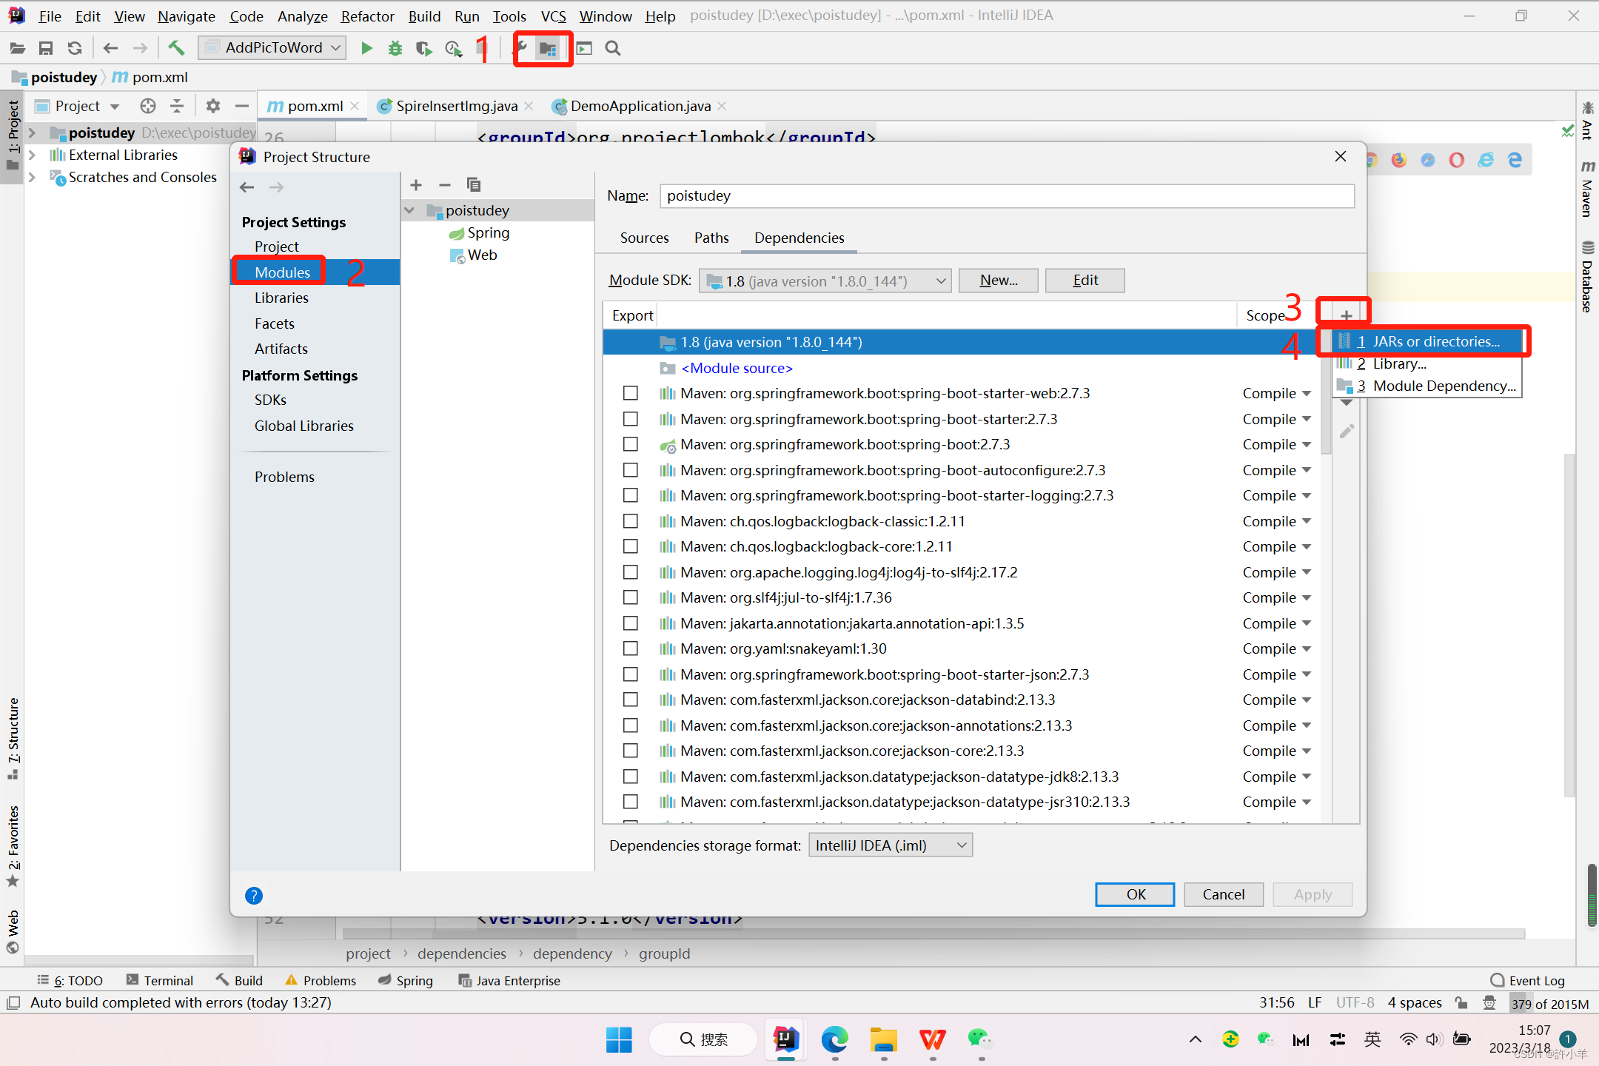This screenshot has width=1599, height=1066.
Task: Remove selected module with minus icon
Action: click(x=445, y=184)
